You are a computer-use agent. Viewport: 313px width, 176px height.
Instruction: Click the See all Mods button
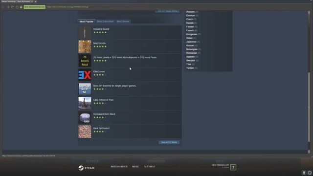click(x=169, y=142)
